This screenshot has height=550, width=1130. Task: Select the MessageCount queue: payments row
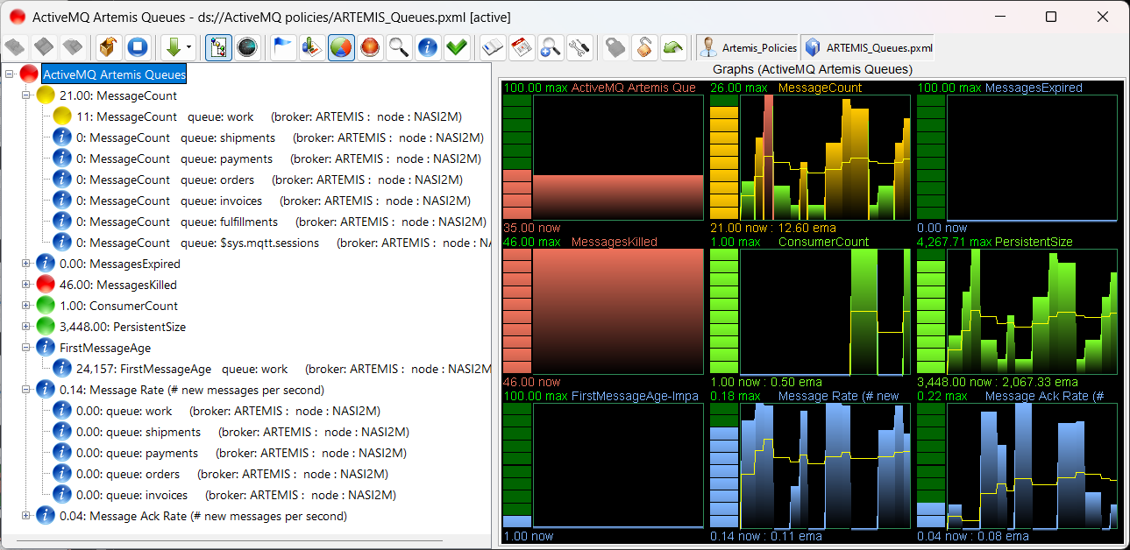coord(279,159)
